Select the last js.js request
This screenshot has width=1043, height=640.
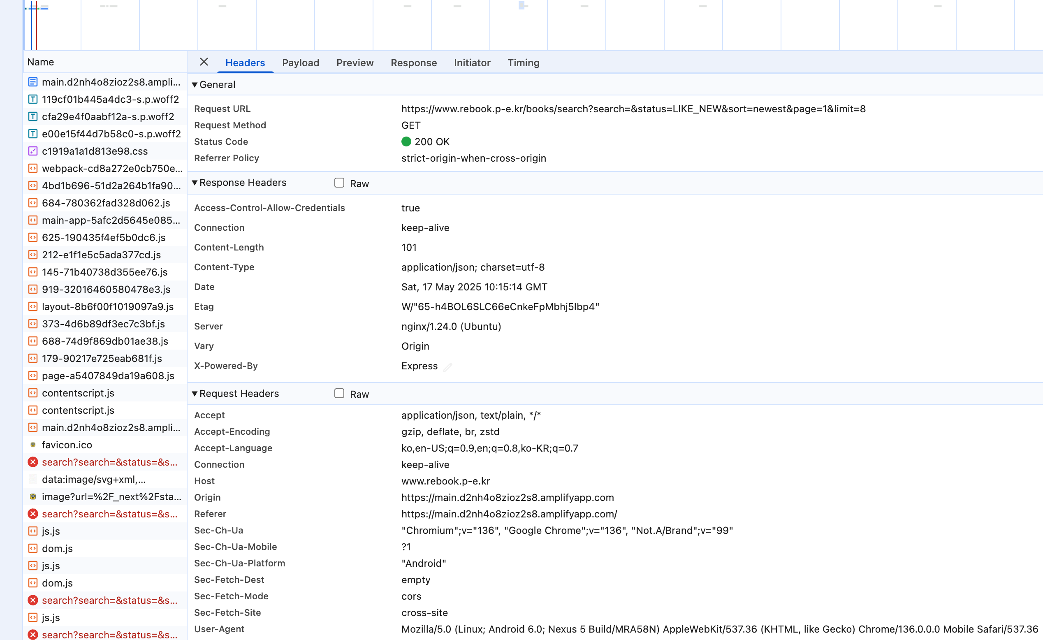point(105,617)
